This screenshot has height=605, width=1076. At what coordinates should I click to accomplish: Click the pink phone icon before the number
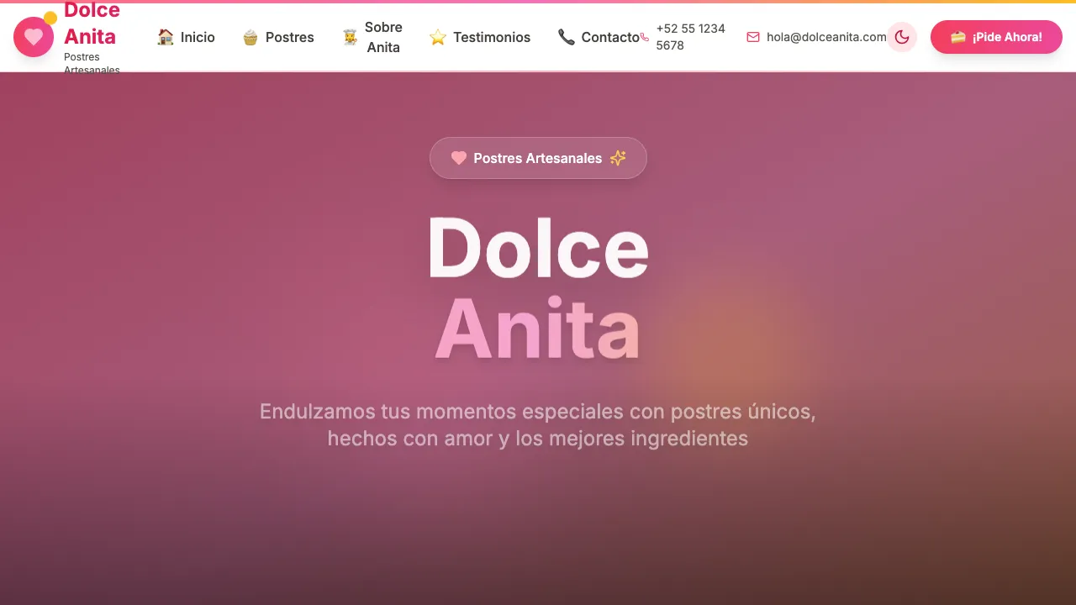point(644,37)
